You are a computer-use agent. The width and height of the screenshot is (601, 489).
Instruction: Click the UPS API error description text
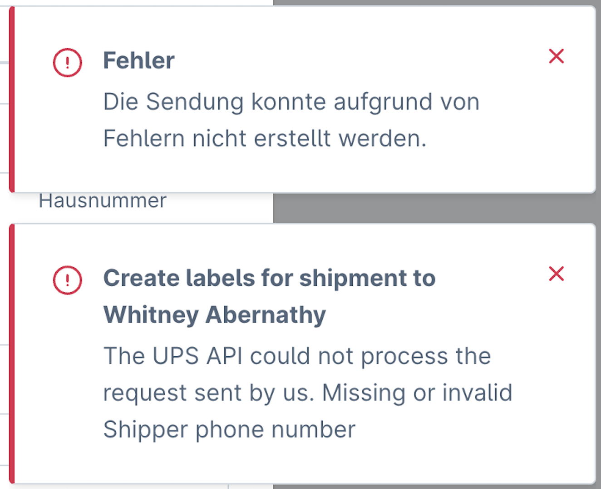pyautogui.click(x=308, y=392)
